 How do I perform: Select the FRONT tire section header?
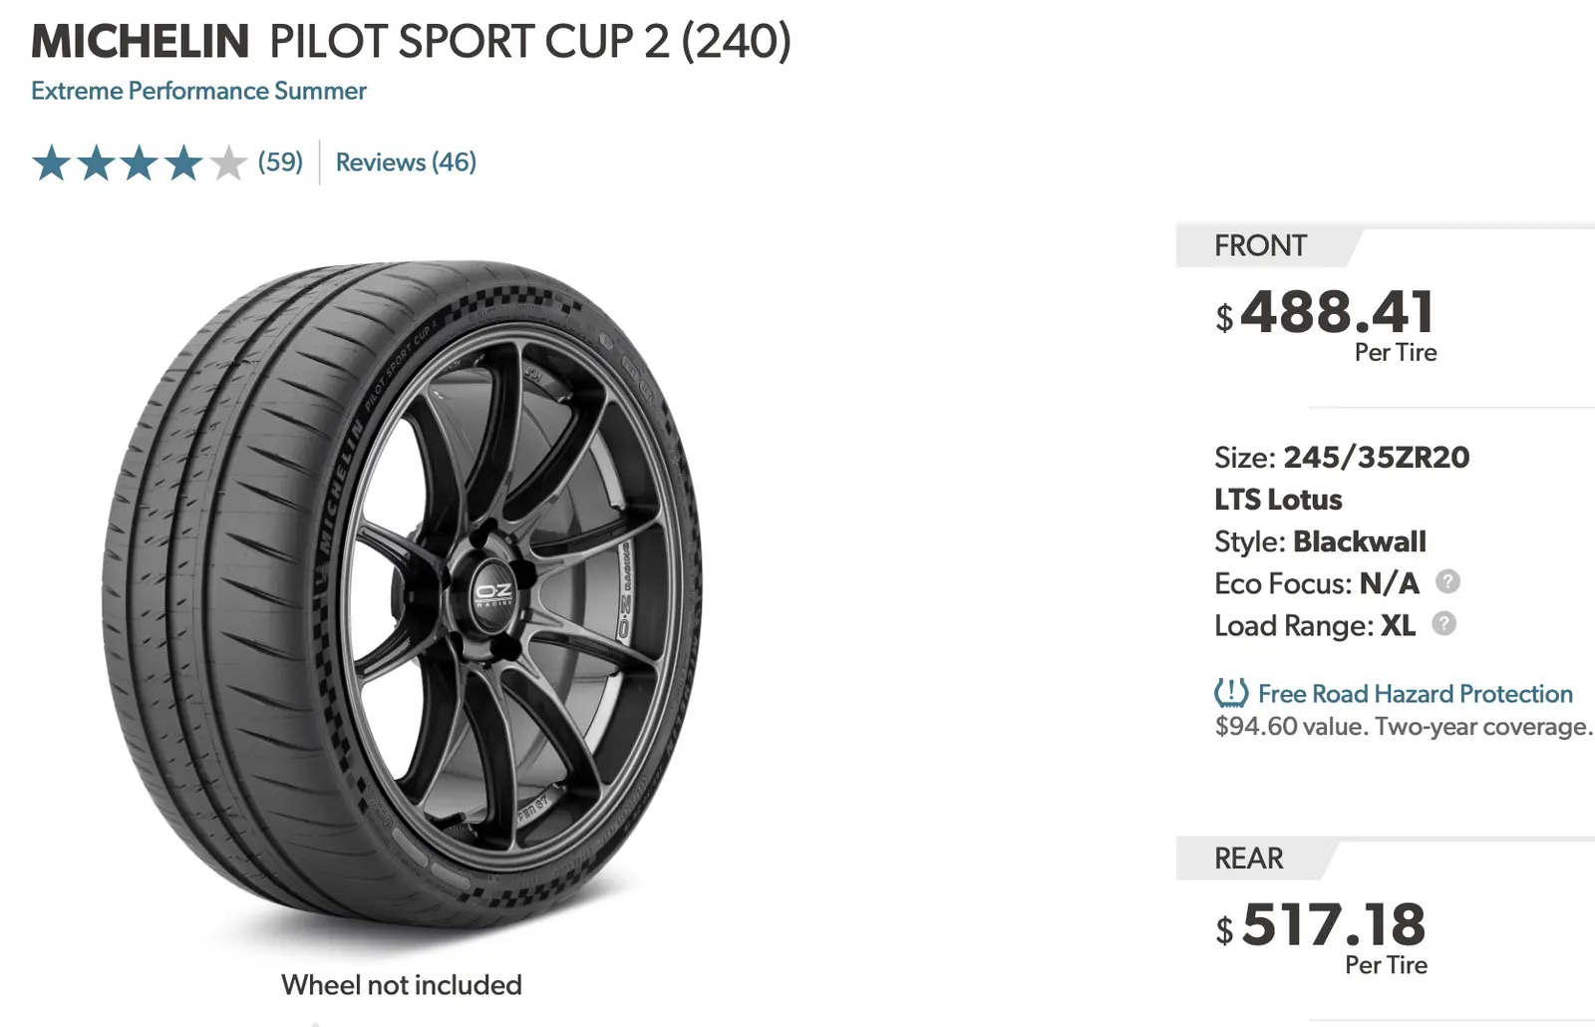click(x=1260, y=246)
